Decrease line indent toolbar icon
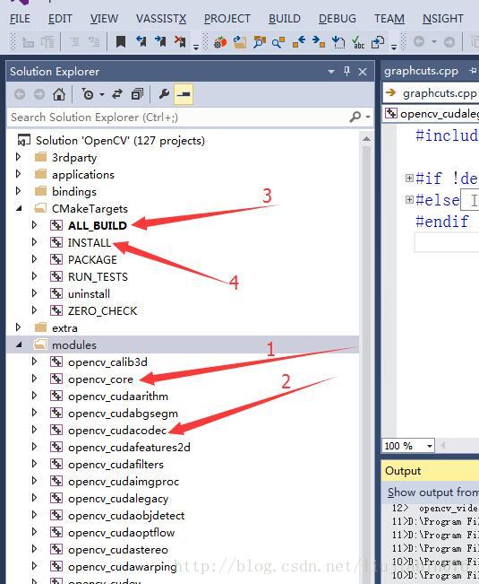Image resolution: width=479 pixels, height=584 pixels. [74, 41]
